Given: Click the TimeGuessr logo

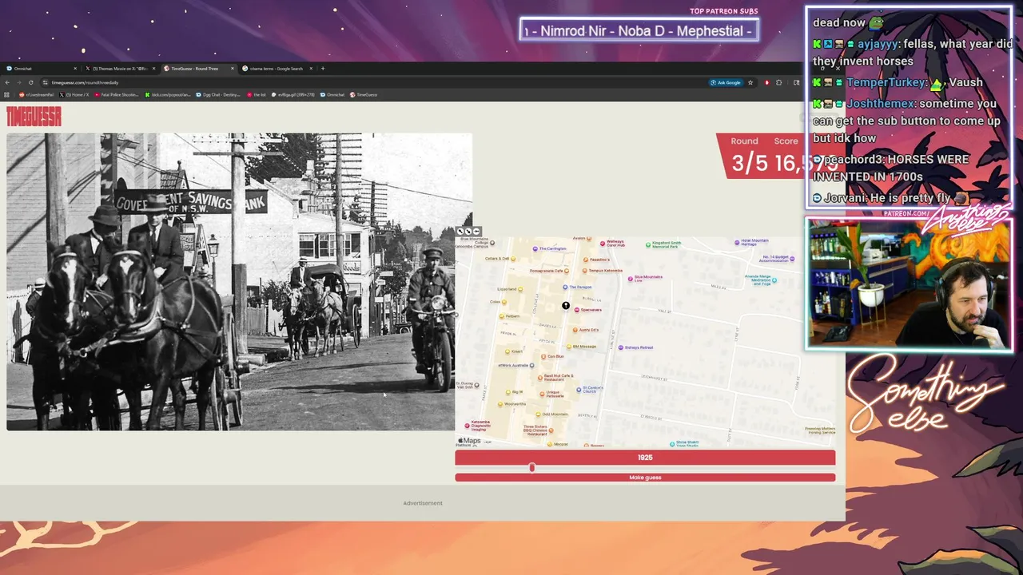Looking at the screenshot, I should (x=34, y=117).
